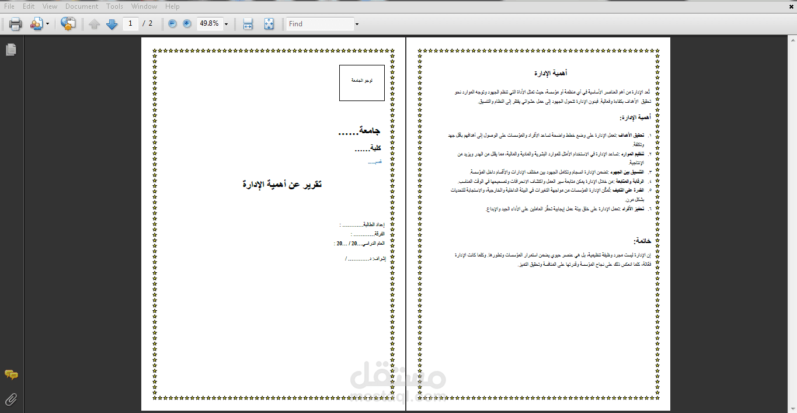Click the 'كلية......' line on cover page
Image resolution: width=797 pixels, height=413 pixels.
(x=368, y=148)
